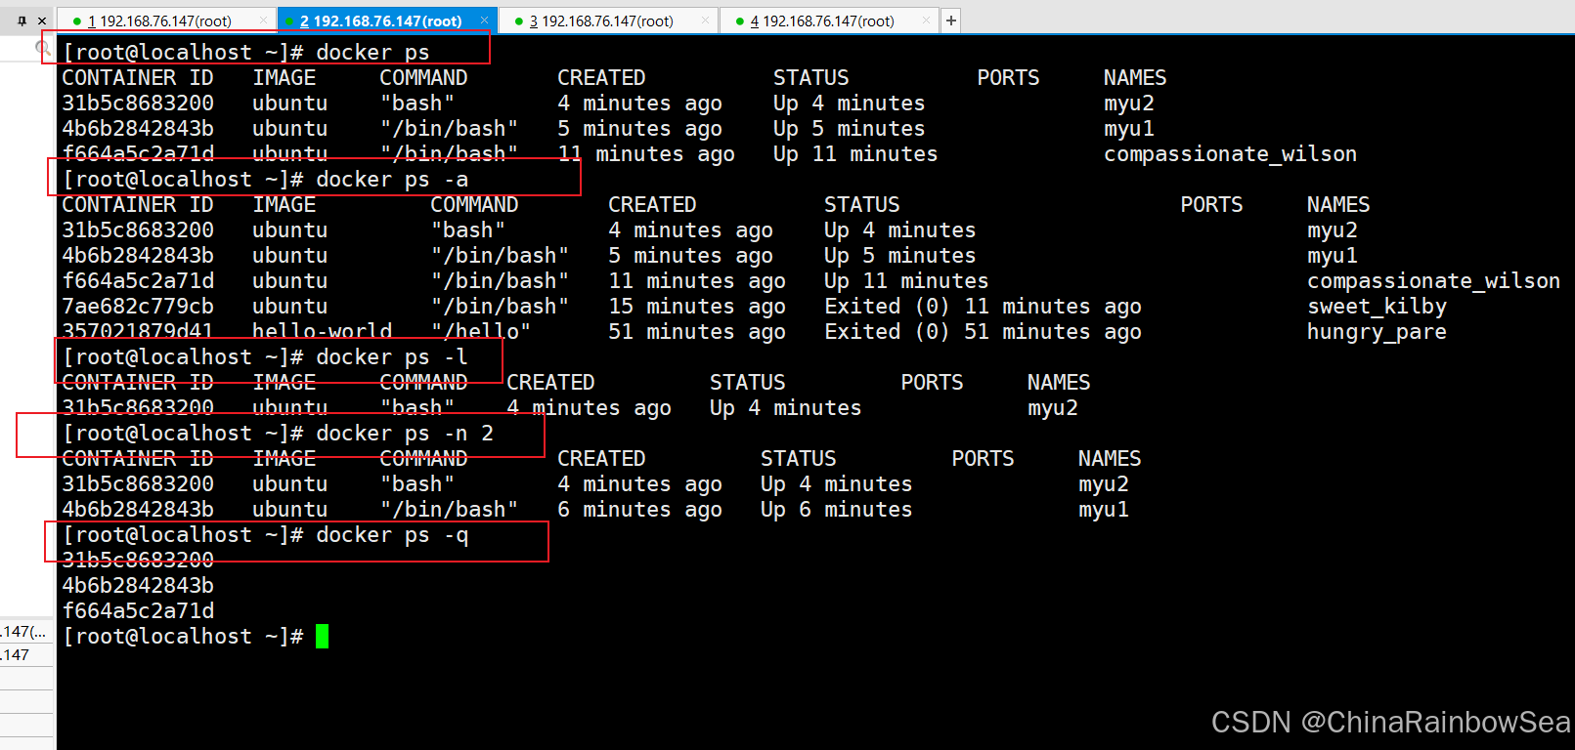1575x750 pixels.
Task: Click the 'Up 6 minutes' status value
Action: (836, 510)
